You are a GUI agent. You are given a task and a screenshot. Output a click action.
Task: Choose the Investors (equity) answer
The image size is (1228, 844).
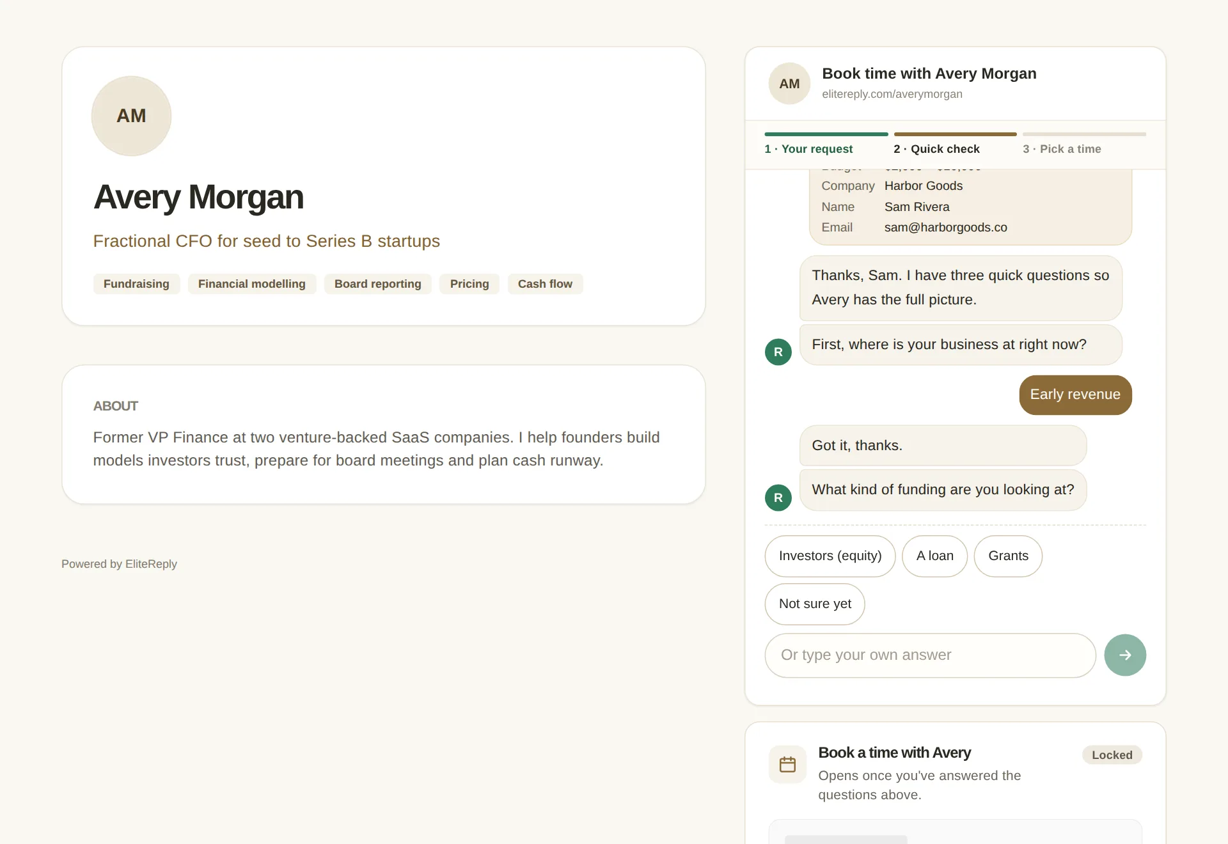pyautogui.click(x=830, y=556)
